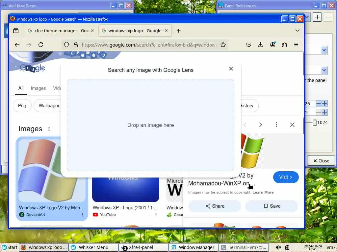Image resolution: width=337 pixels, height=252 pixels.
Task: Add a panel with plus button
Action: click(317, 17)
